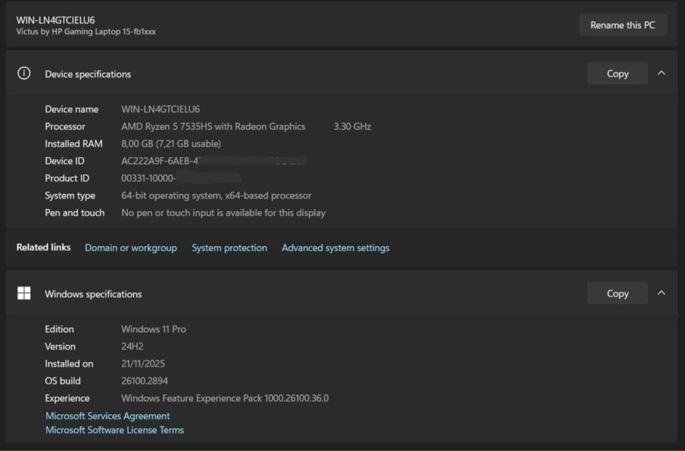This screenshot has width=685, height=451.
Task: Click Product ID value 00331-10000
Action: point(149,178)
